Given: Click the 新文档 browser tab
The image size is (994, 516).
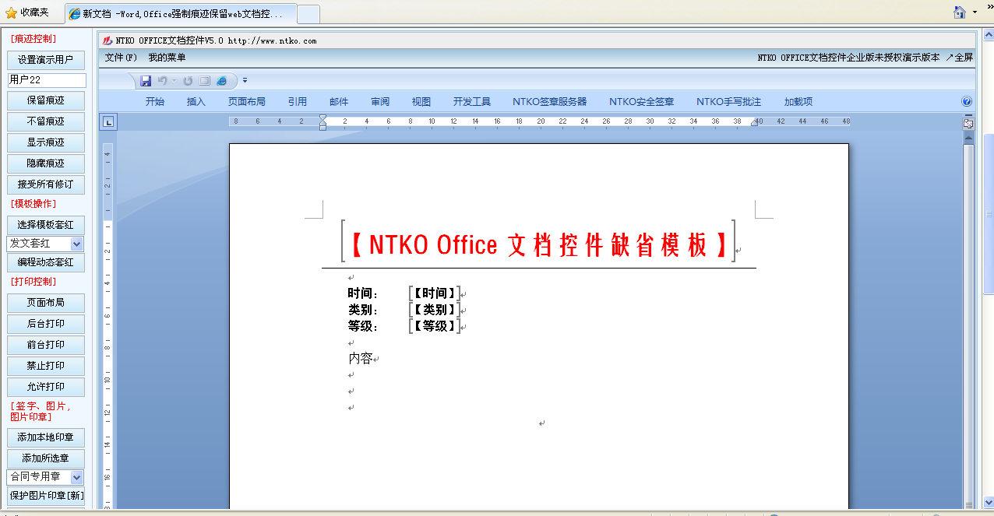Looking at the screenshot, I should pos(180,14).
